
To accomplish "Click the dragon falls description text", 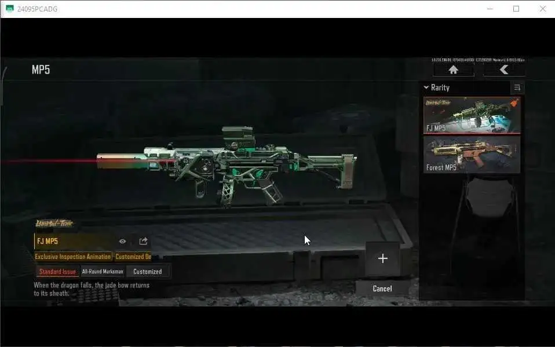I will point(92,289).
